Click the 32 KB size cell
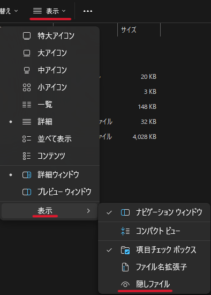This screenshot has height=295, width=211. (x=148, y=122)
